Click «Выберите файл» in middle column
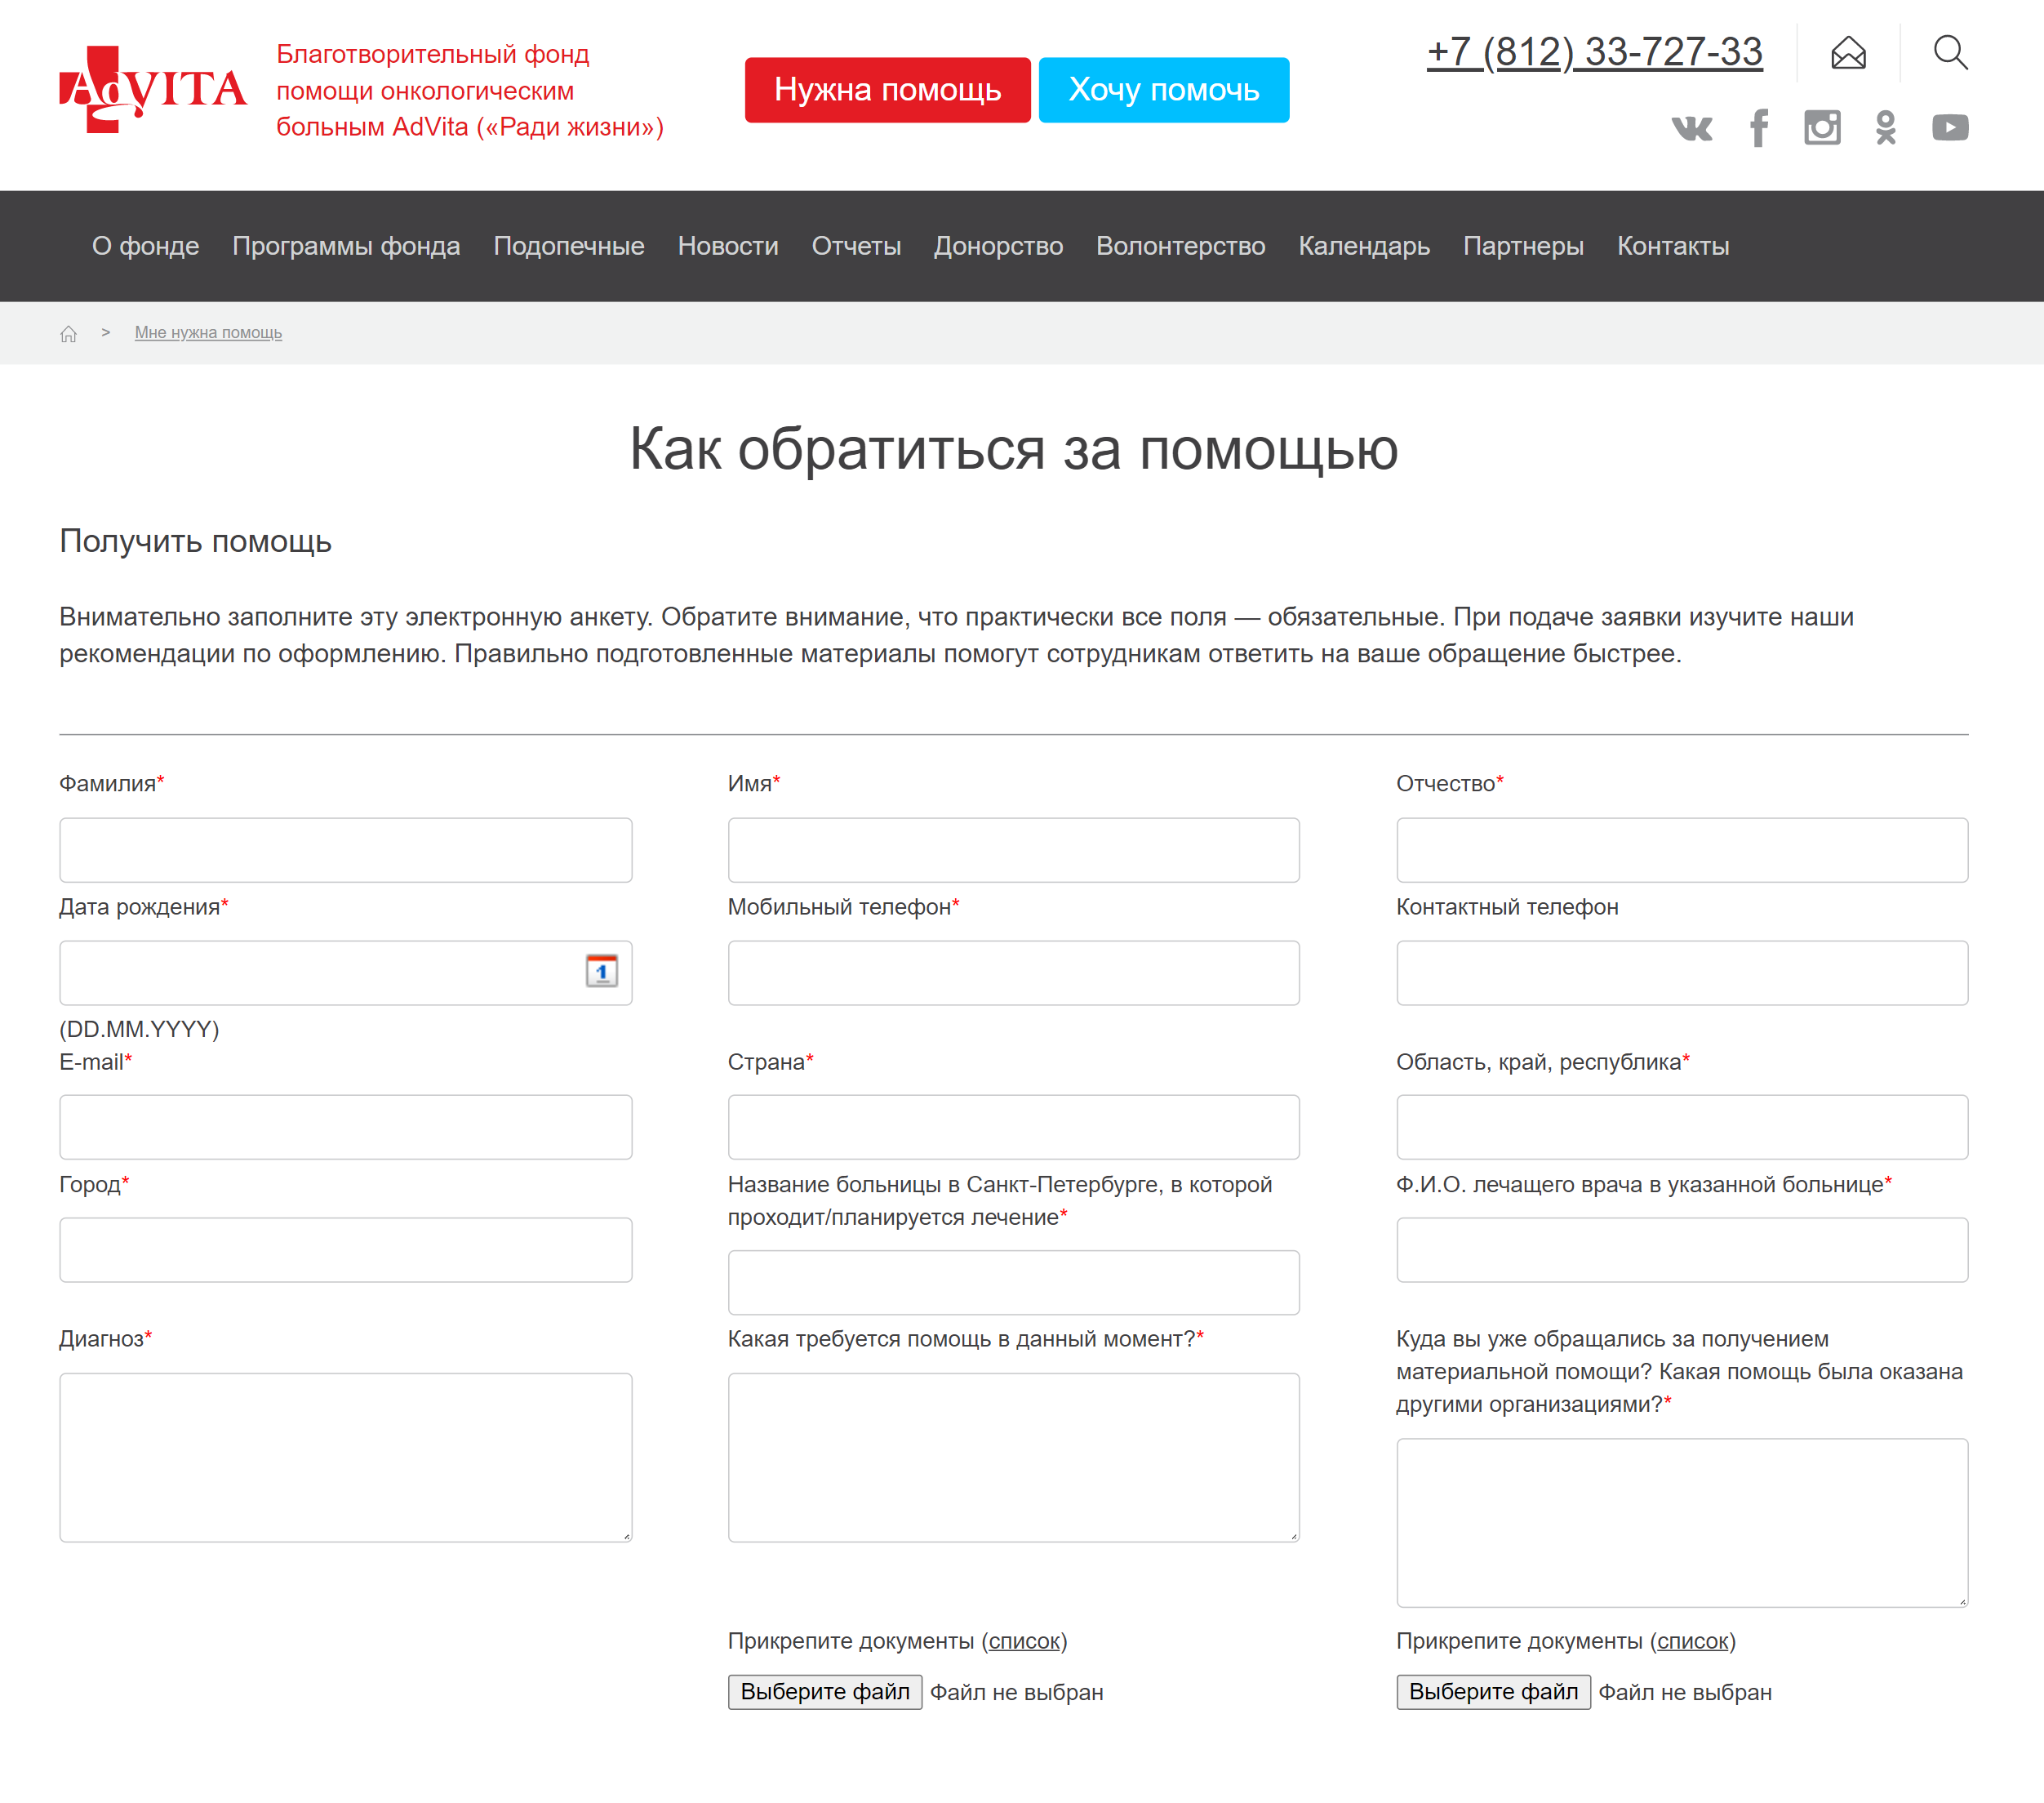This screenshot has width=2044, height=1803. 825,1692
